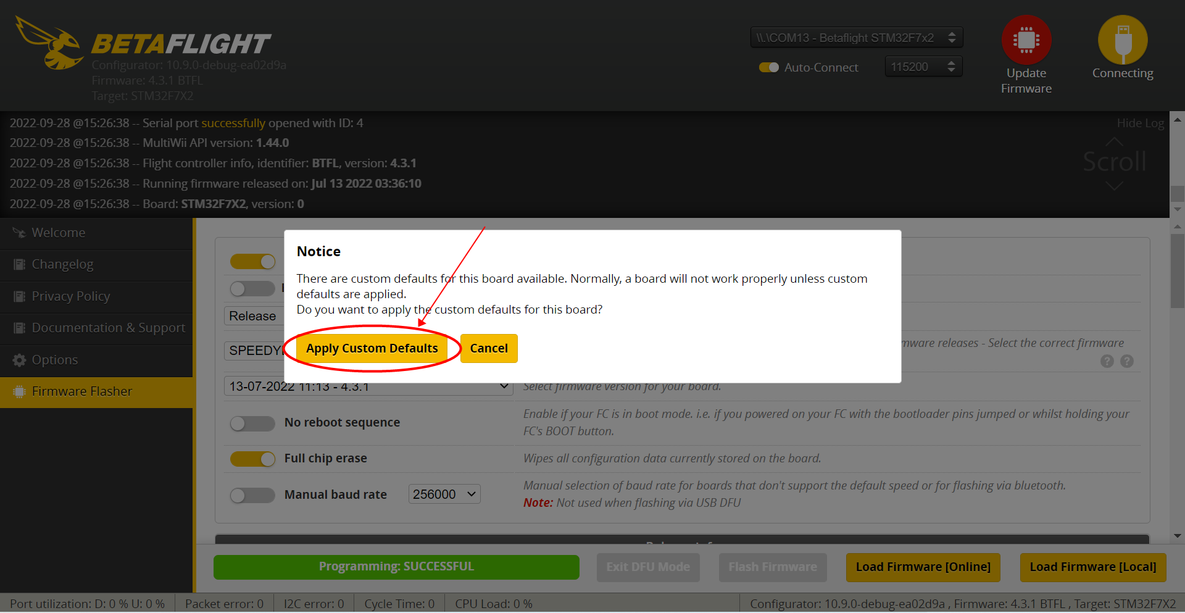The height and width of the screenshot is (613, 1185).
Task: Click the log line about serial port opened
Action: 186,123
